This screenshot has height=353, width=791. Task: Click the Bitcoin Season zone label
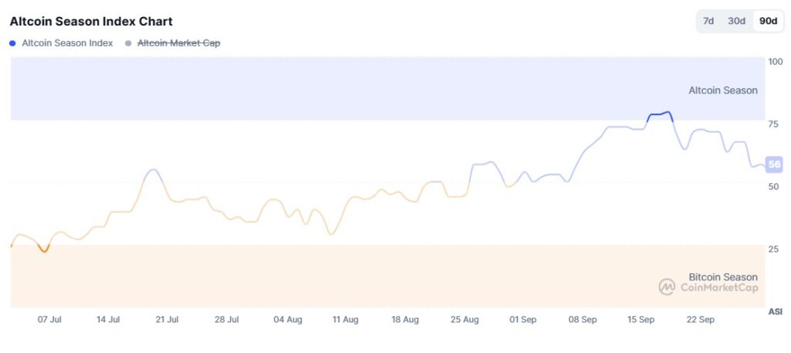point(723,277)
